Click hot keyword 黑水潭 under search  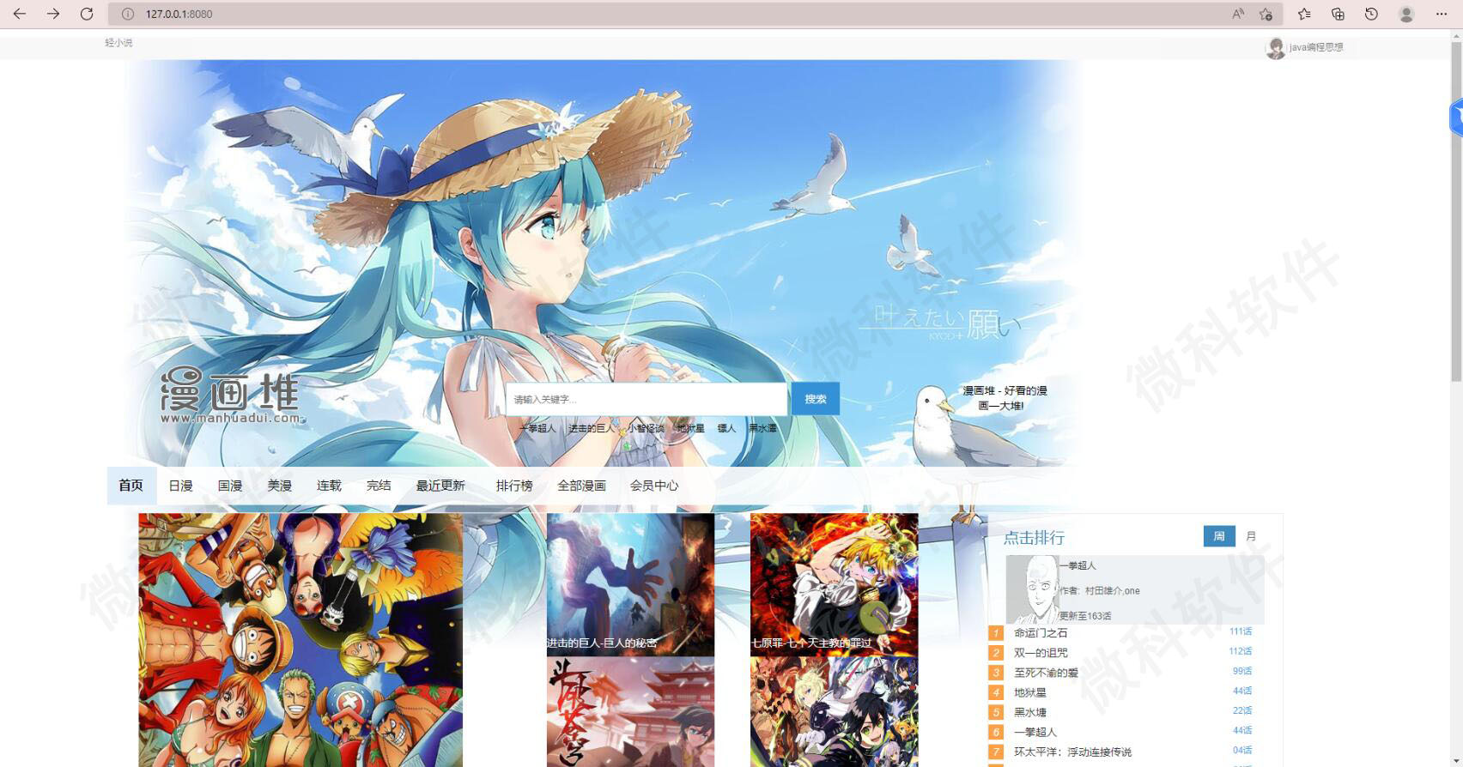pos(762,428)
